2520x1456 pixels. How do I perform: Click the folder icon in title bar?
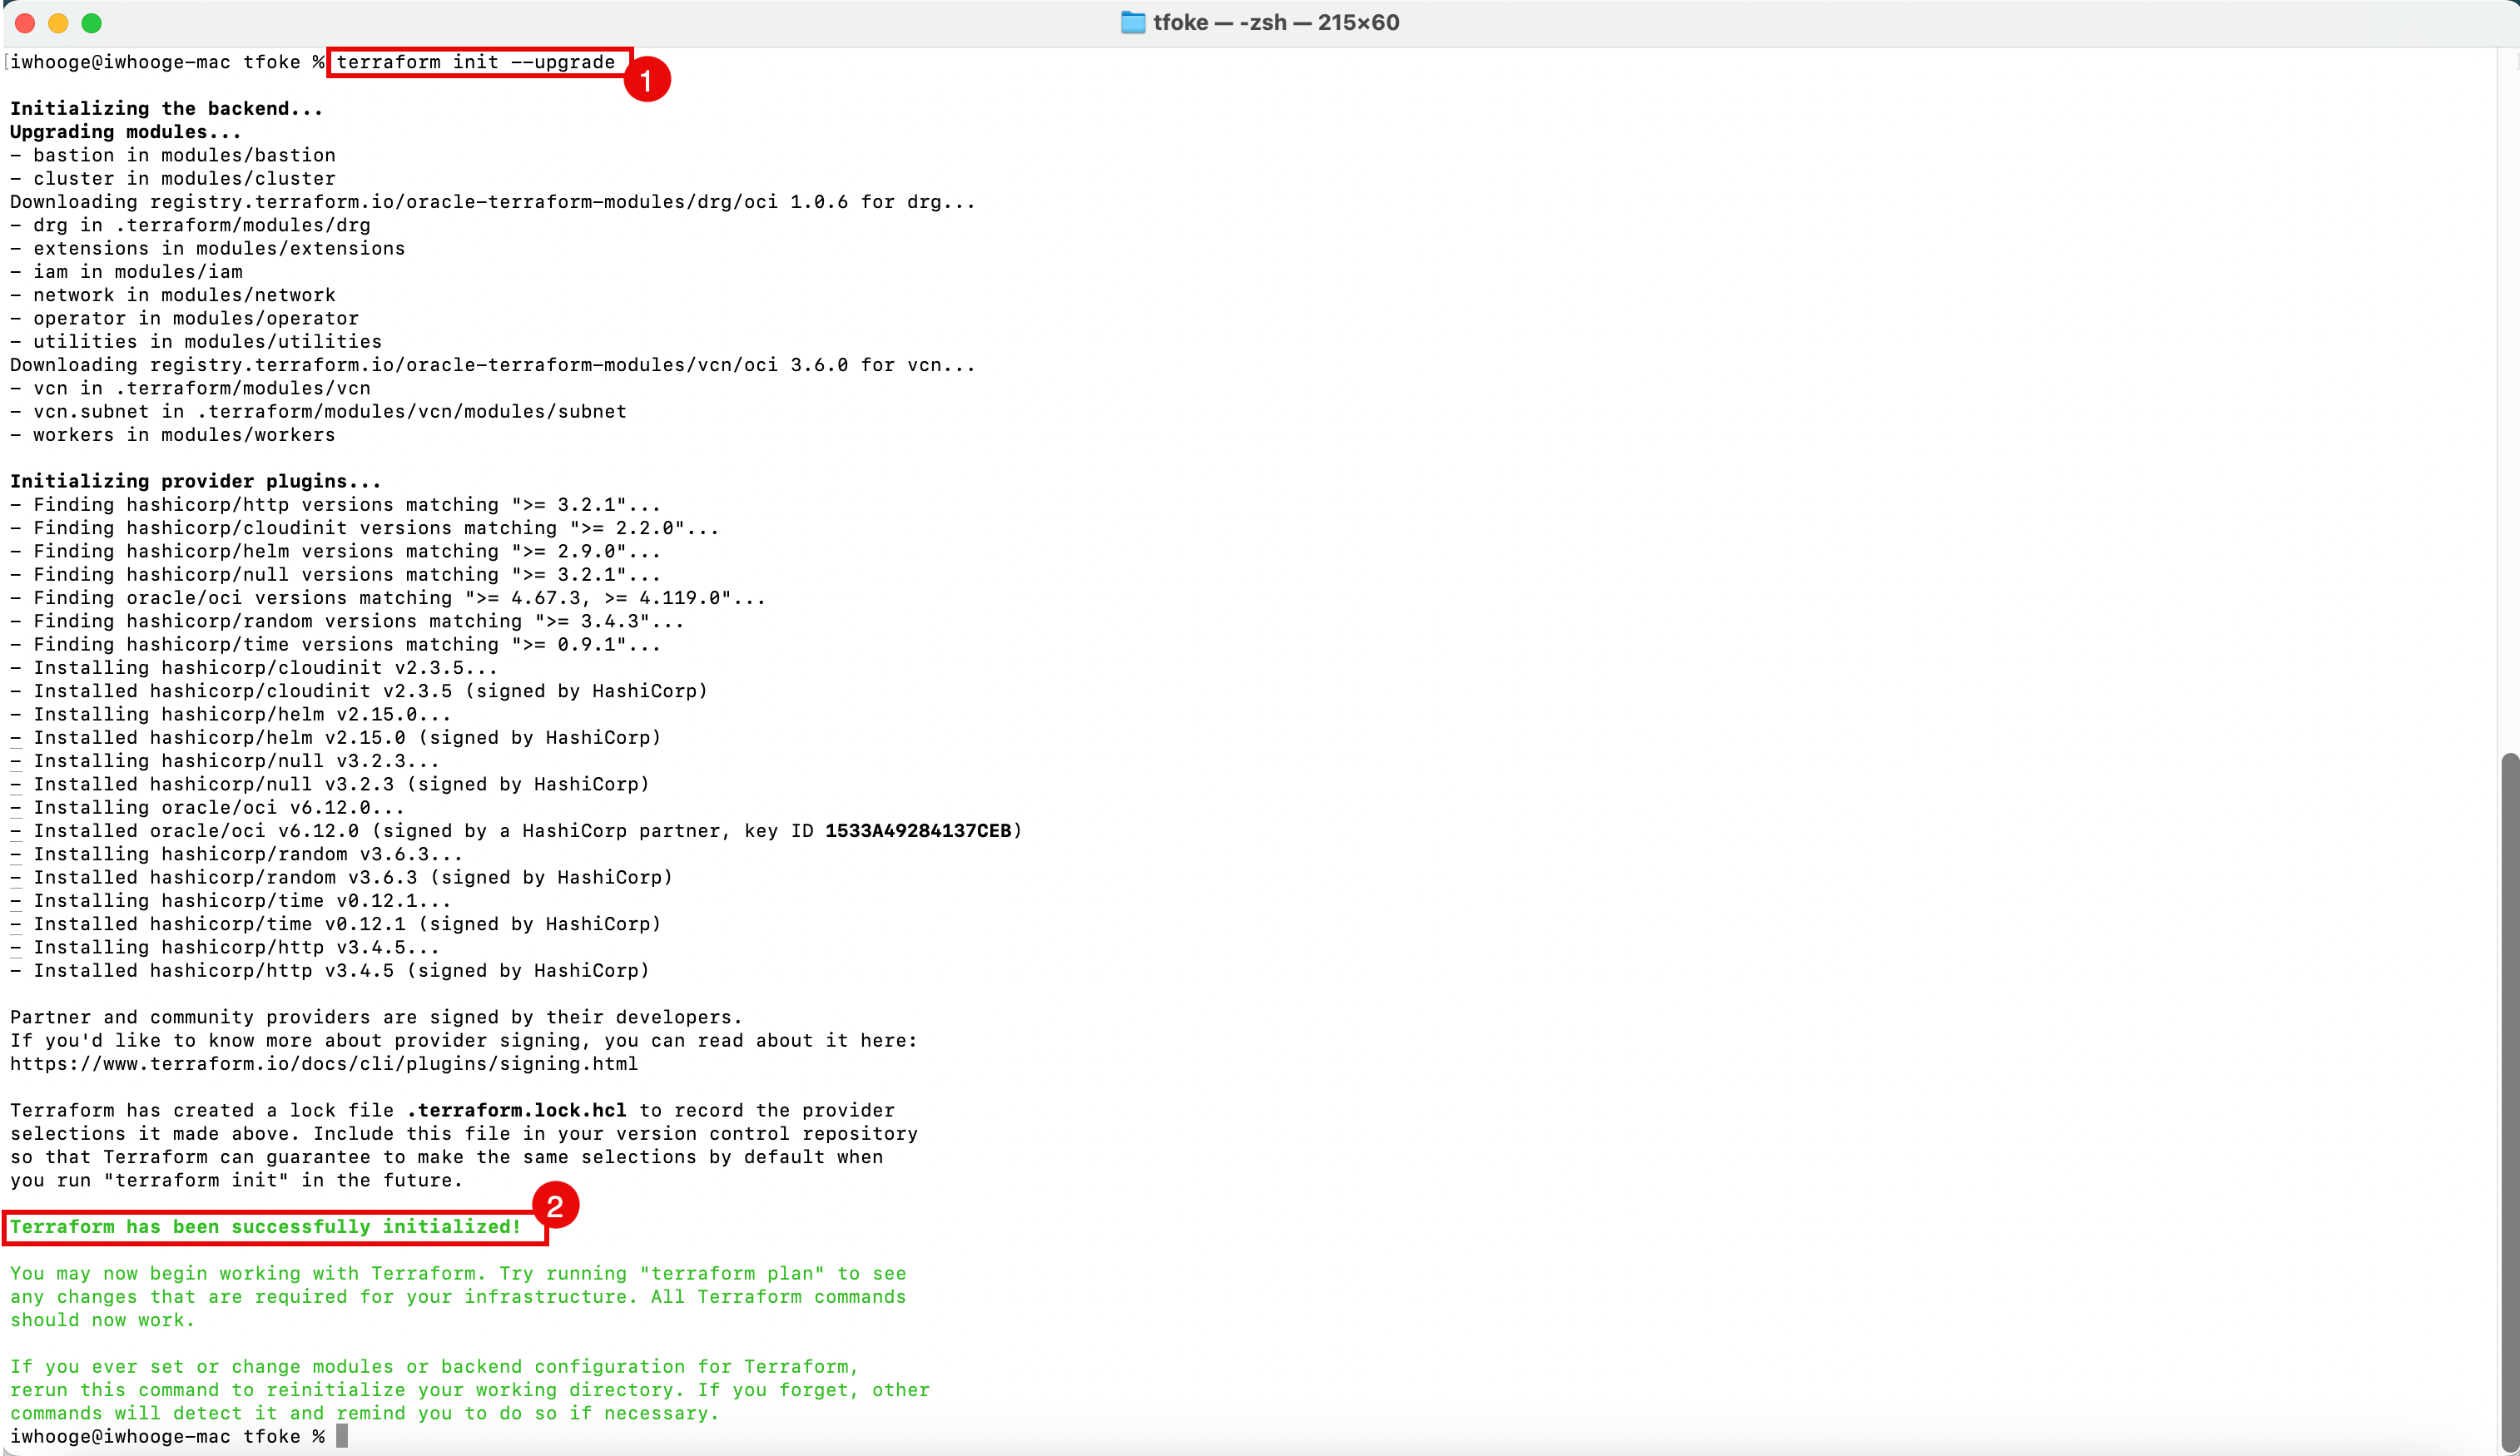(x=1132, y=22)
